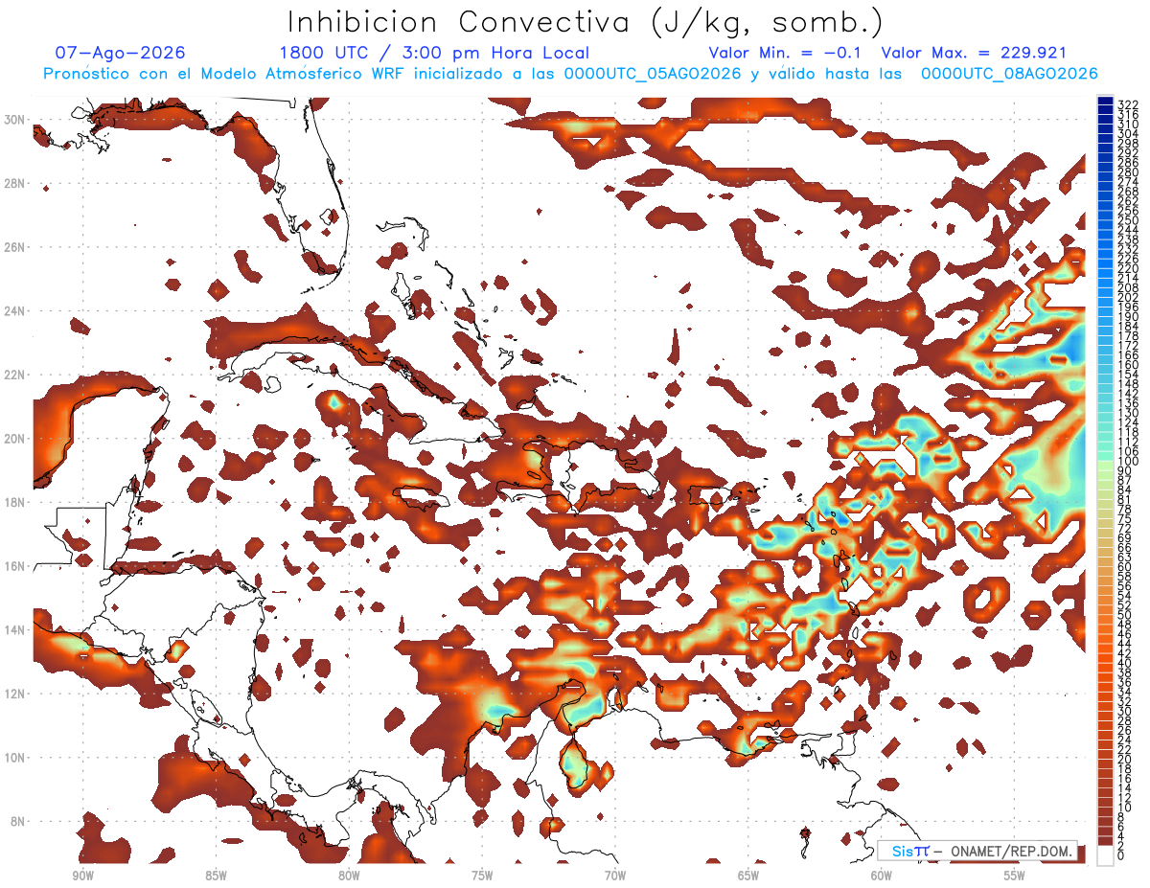Click the '24N' latitude label
This screenshot has height=888, width=1150.
(14, 310)
